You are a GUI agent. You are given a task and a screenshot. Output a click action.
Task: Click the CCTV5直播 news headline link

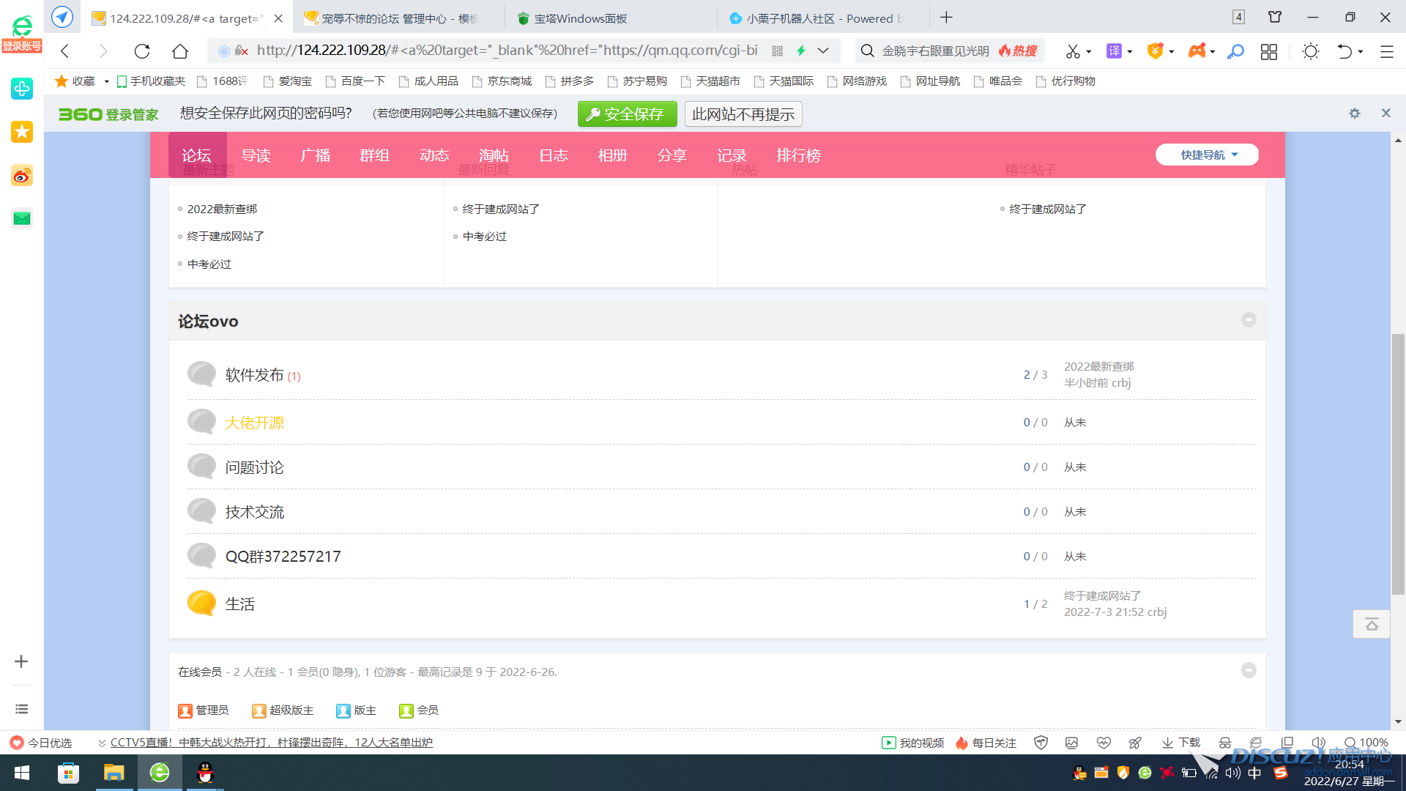point(271,743)
